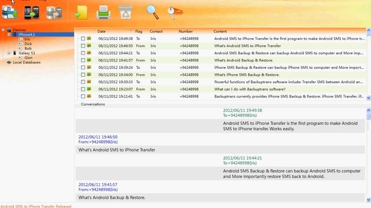
Task: Click the Content column header
Action: point(220,31)
